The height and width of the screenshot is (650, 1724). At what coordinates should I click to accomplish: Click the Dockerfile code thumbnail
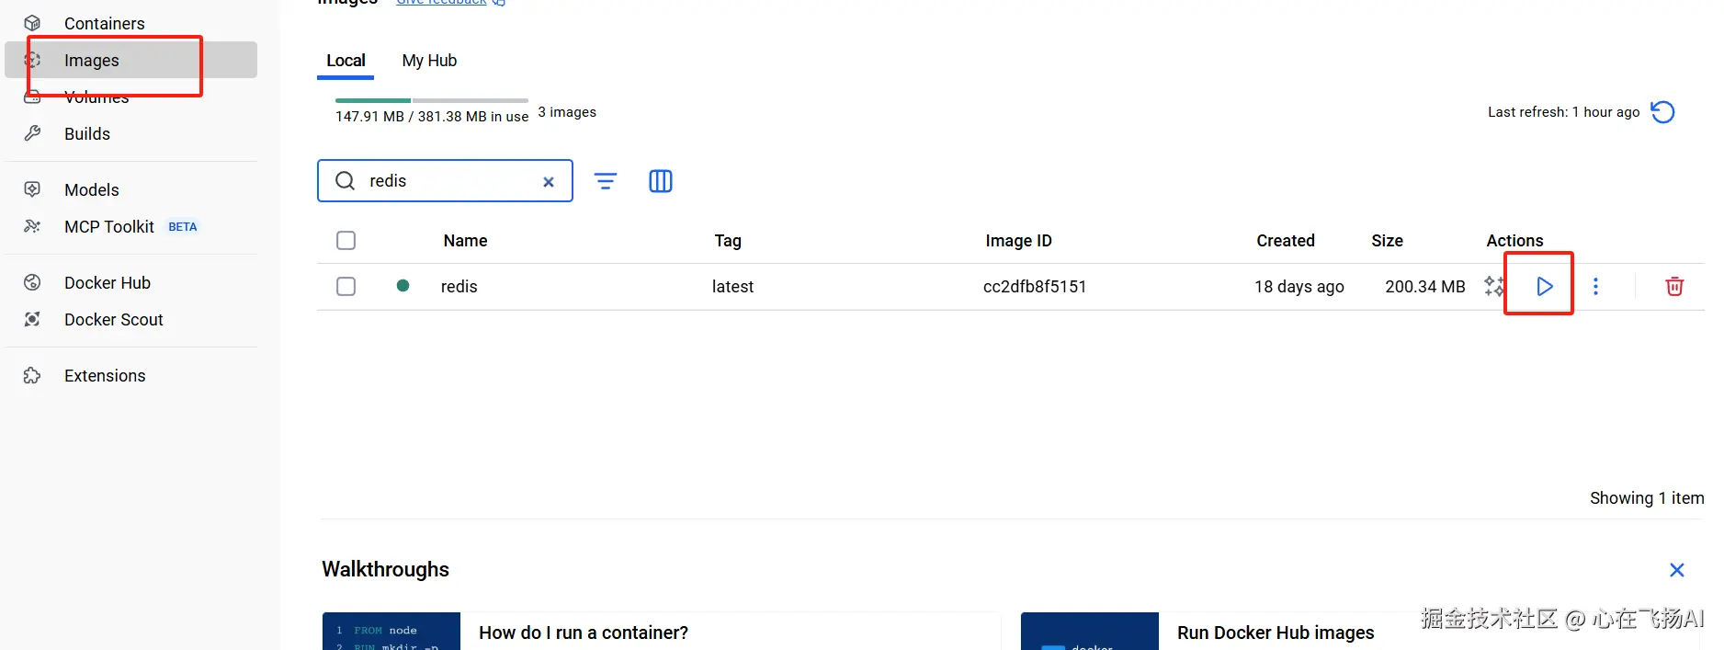391,632
